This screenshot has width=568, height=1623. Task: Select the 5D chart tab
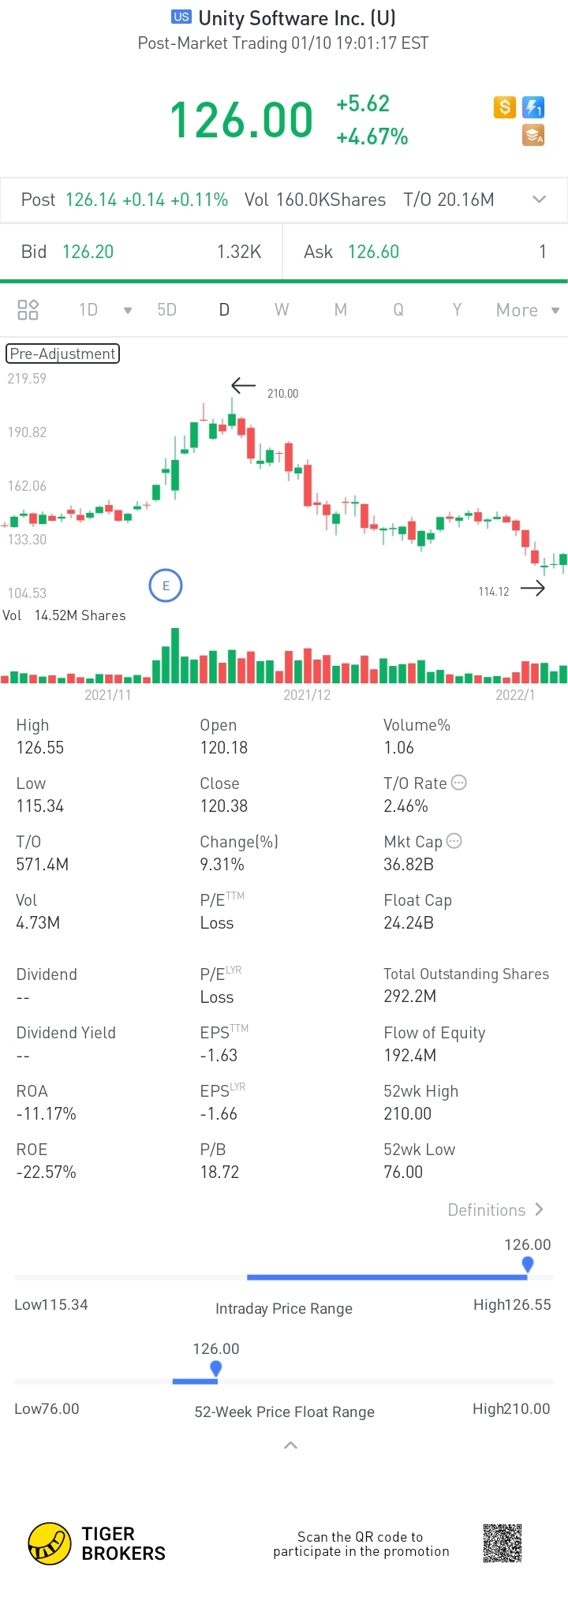166,310
